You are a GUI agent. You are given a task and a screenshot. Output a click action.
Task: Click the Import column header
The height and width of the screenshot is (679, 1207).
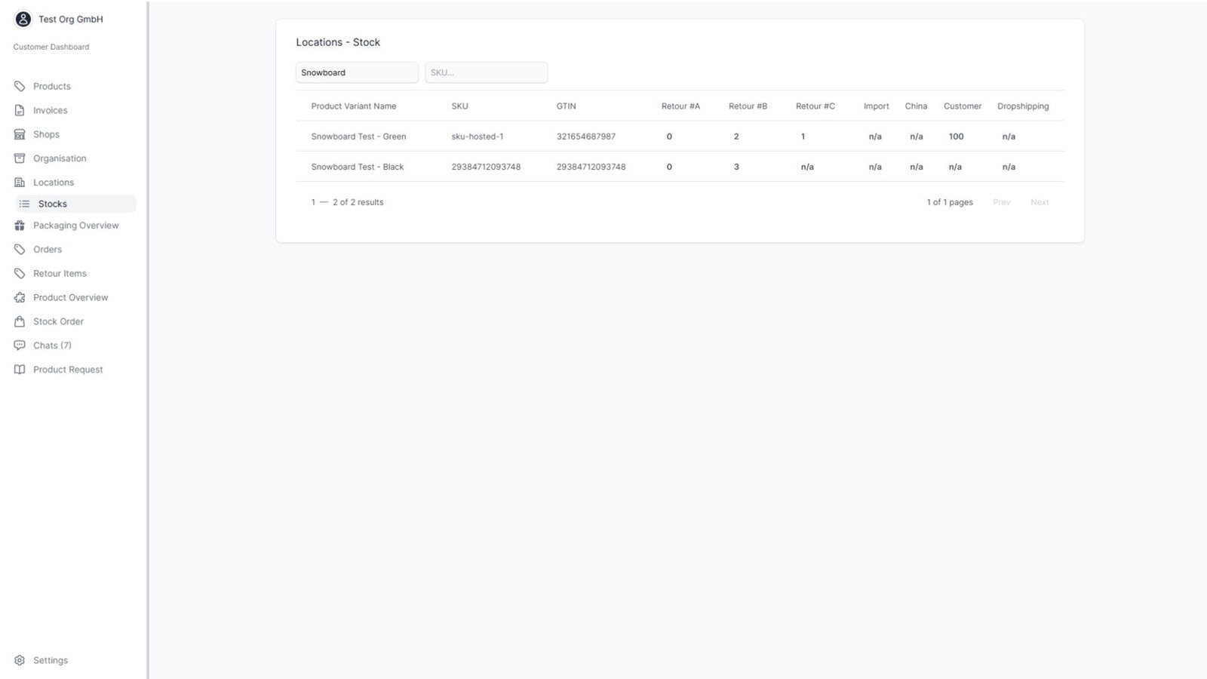(876, 106)
